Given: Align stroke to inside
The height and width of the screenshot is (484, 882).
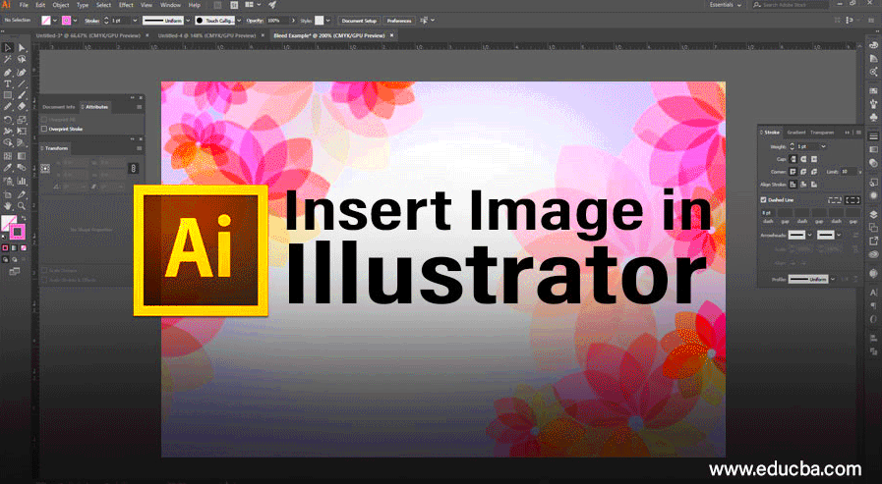Looking at the screenshot, I should (803, 185).
